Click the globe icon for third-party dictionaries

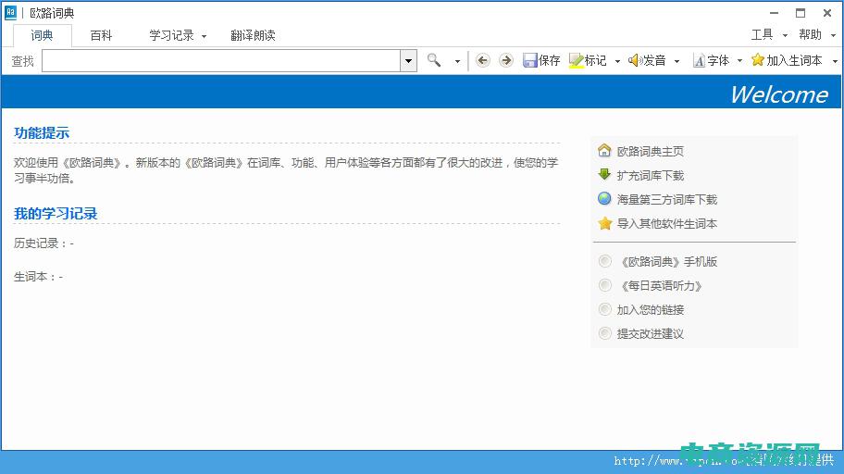tap(604, 199)
